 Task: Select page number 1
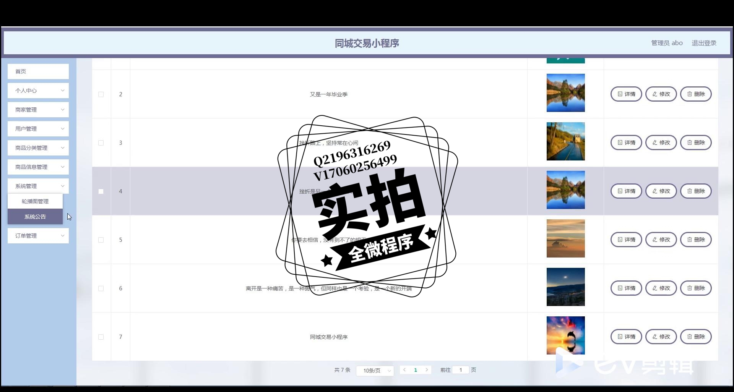(416, 370)
